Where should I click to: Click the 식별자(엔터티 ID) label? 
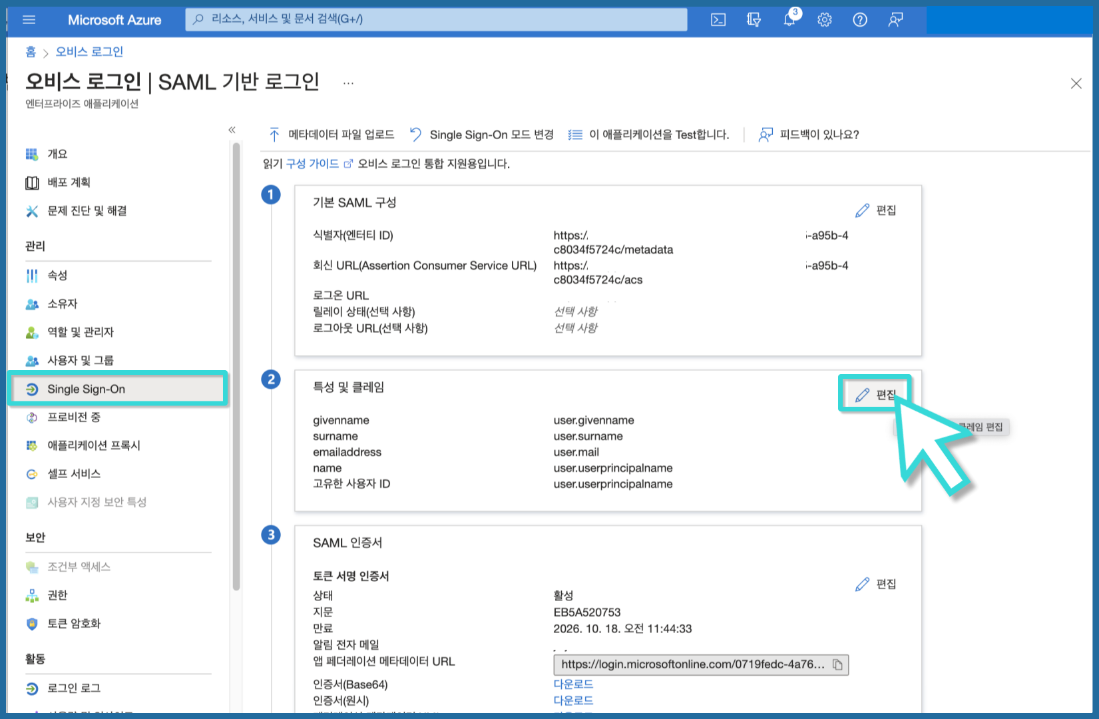pos(353,235)
